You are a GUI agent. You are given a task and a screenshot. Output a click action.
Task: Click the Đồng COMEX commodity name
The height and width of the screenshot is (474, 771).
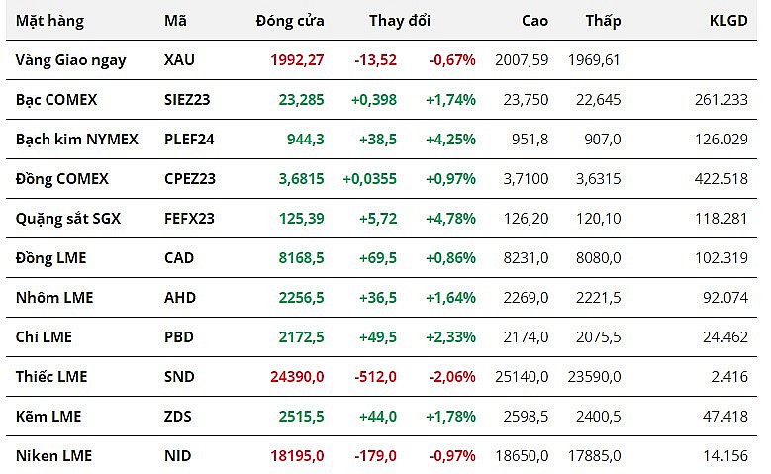pos(62,179)
